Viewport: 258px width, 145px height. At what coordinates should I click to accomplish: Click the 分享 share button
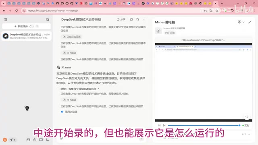click(x=121, y=19)
